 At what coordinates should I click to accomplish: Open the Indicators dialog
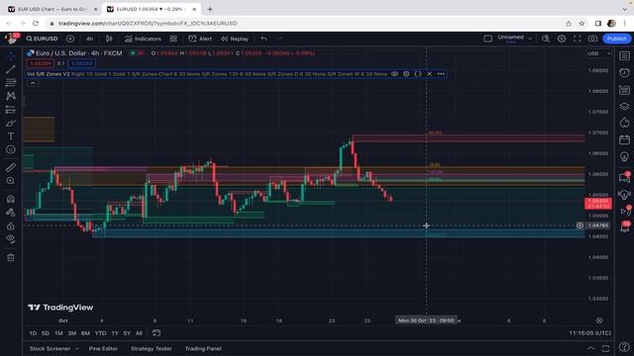click(x=143, y=39)
